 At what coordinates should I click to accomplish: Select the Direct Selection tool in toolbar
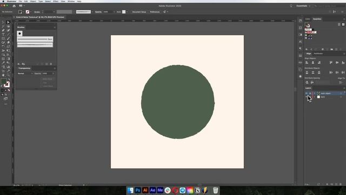pyautogui.click(x=8, y=22)
